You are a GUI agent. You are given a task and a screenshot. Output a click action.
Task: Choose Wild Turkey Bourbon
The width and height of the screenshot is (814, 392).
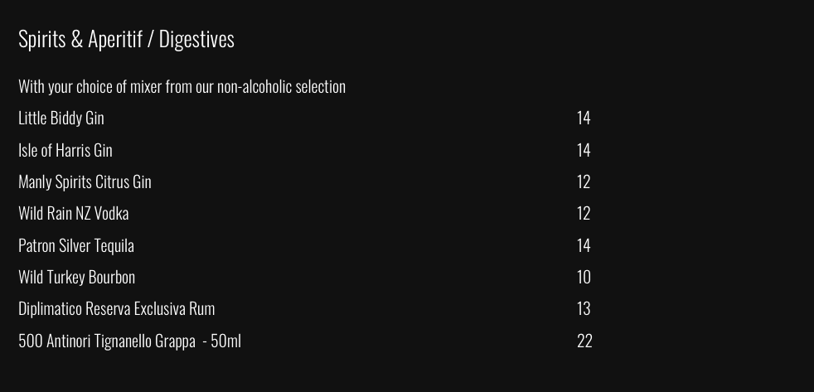point(76,277)
